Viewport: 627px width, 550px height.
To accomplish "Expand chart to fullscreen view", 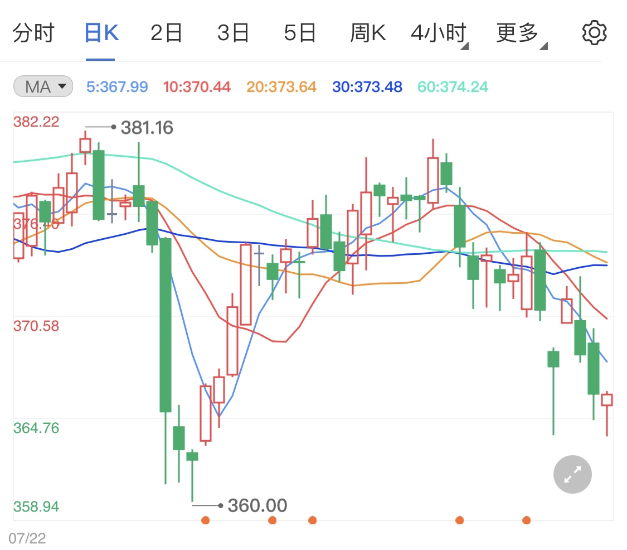I will tap(572, 474).
